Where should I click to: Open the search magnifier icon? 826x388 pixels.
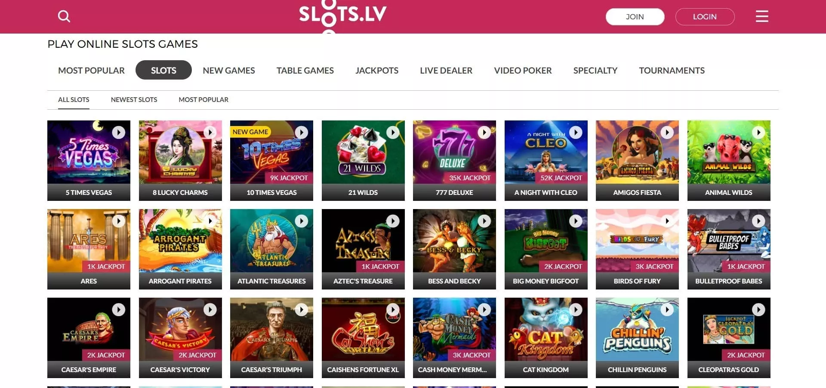point(64,16)
